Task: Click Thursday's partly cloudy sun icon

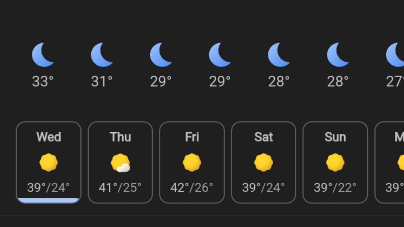Action: point(121,163)
